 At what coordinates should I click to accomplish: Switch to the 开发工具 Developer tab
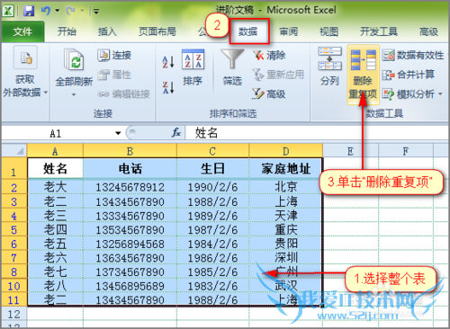(x=379, y=31)
